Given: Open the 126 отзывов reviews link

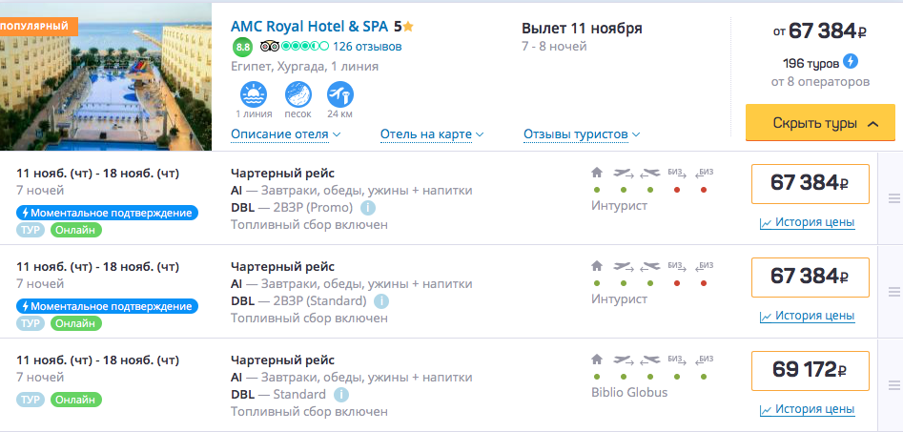Looking at the screenshot, I should (367, 46).
